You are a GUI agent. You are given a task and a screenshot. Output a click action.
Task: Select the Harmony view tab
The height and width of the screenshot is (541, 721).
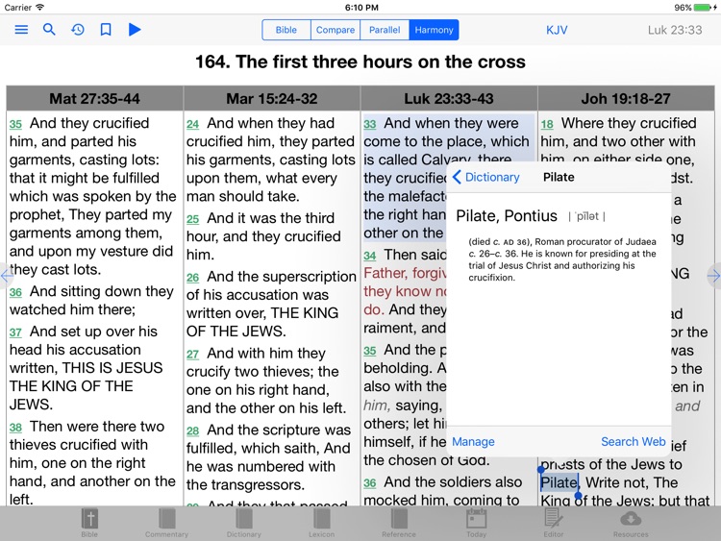click(x=434, y=30)
